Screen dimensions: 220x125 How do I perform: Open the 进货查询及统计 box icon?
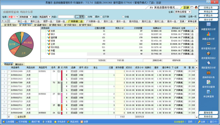point(209,53)
